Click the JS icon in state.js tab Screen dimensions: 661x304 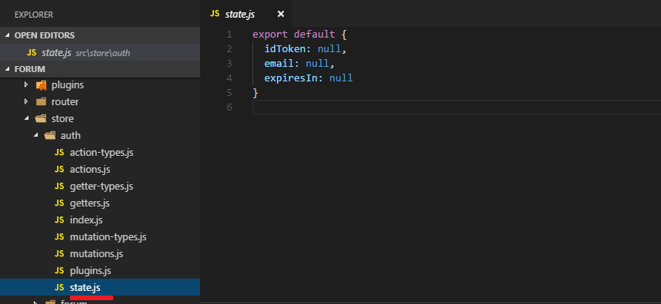coord(215,14)
